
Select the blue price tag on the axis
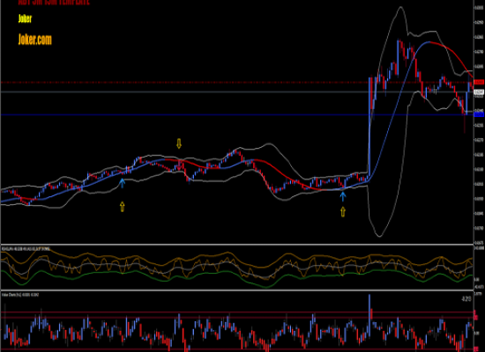[479, 114]
